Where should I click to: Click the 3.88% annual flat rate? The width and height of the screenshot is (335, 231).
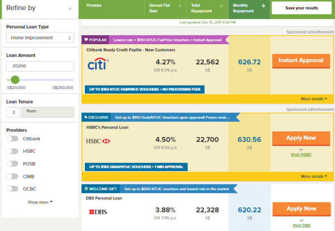tap(165, 210)
